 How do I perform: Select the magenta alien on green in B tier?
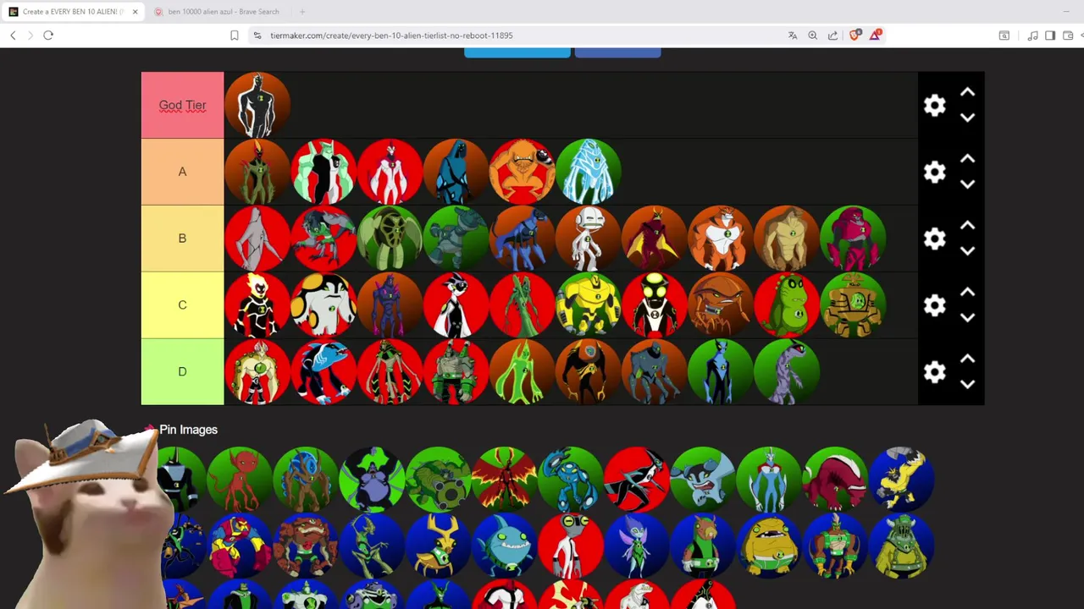853,239
